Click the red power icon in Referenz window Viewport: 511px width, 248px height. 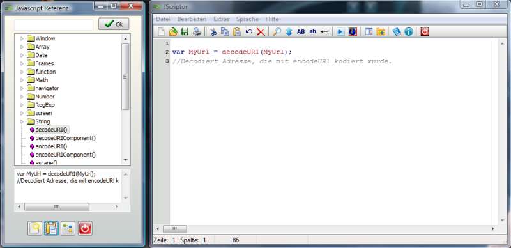point(85,228)
